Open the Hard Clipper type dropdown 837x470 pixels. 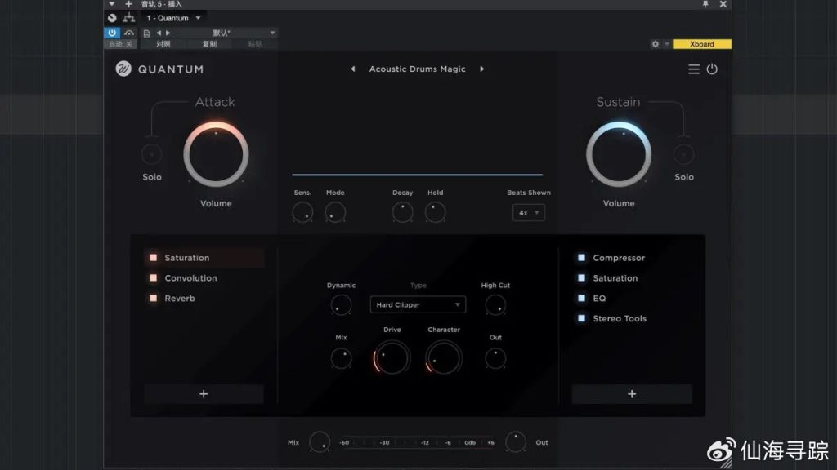pyautogui.click(x=418, y=305)
